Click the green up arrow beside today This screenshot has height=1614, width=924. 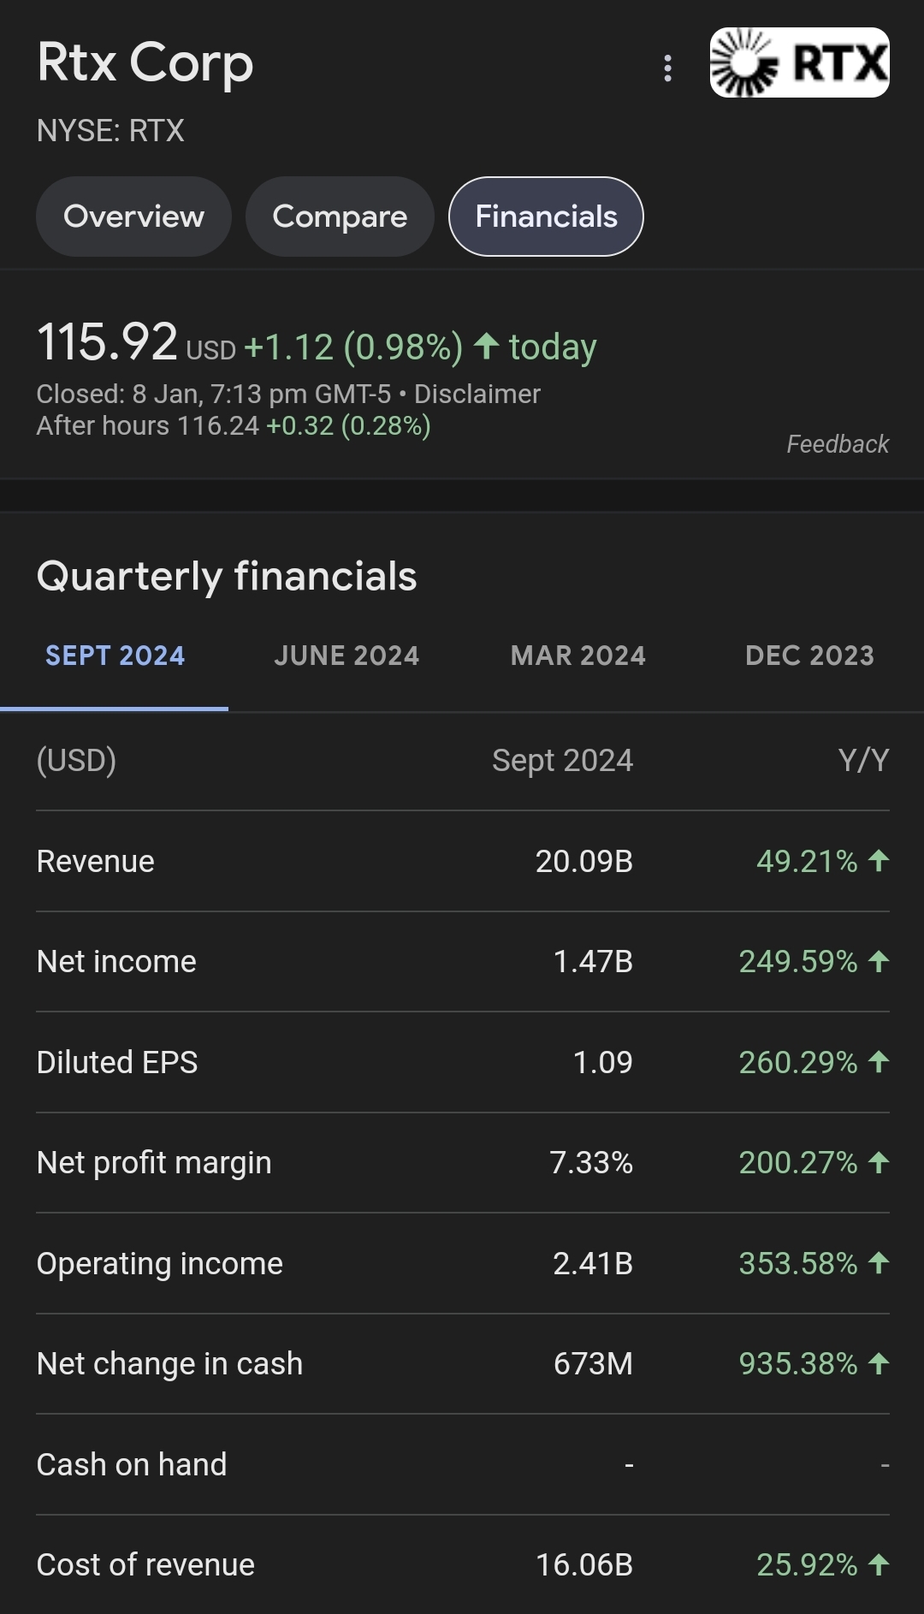(x=486, y=346)
